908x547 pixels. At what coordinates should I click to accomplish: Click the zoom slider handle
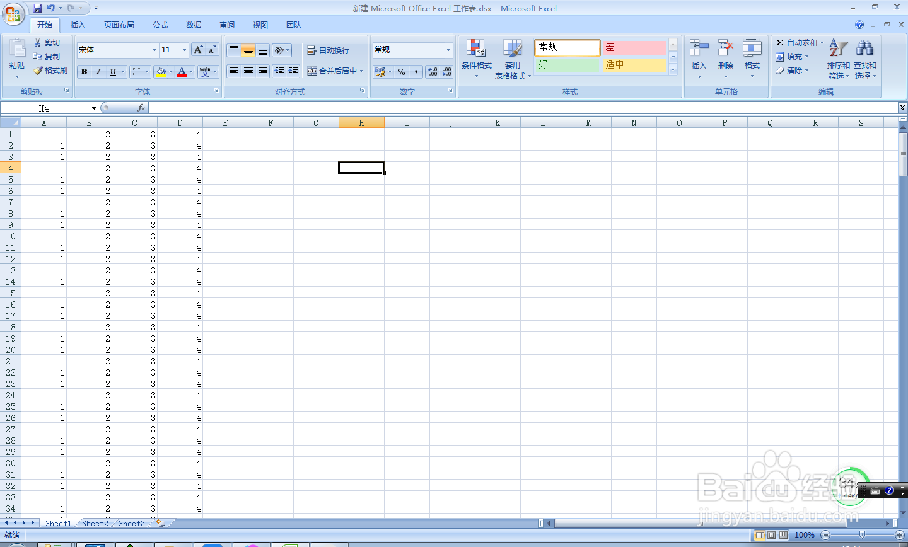coord(862,534)
